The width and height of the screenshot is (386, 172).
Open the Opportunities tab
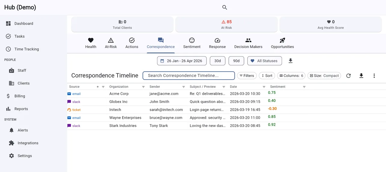click(282, 43)
